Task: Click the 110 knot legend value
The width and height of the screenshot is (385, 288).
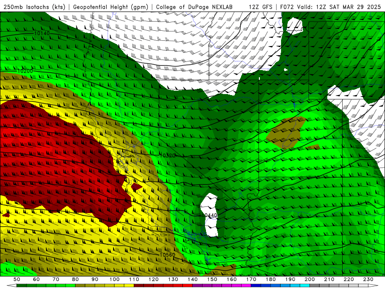Action: click(x=134, y=279)
